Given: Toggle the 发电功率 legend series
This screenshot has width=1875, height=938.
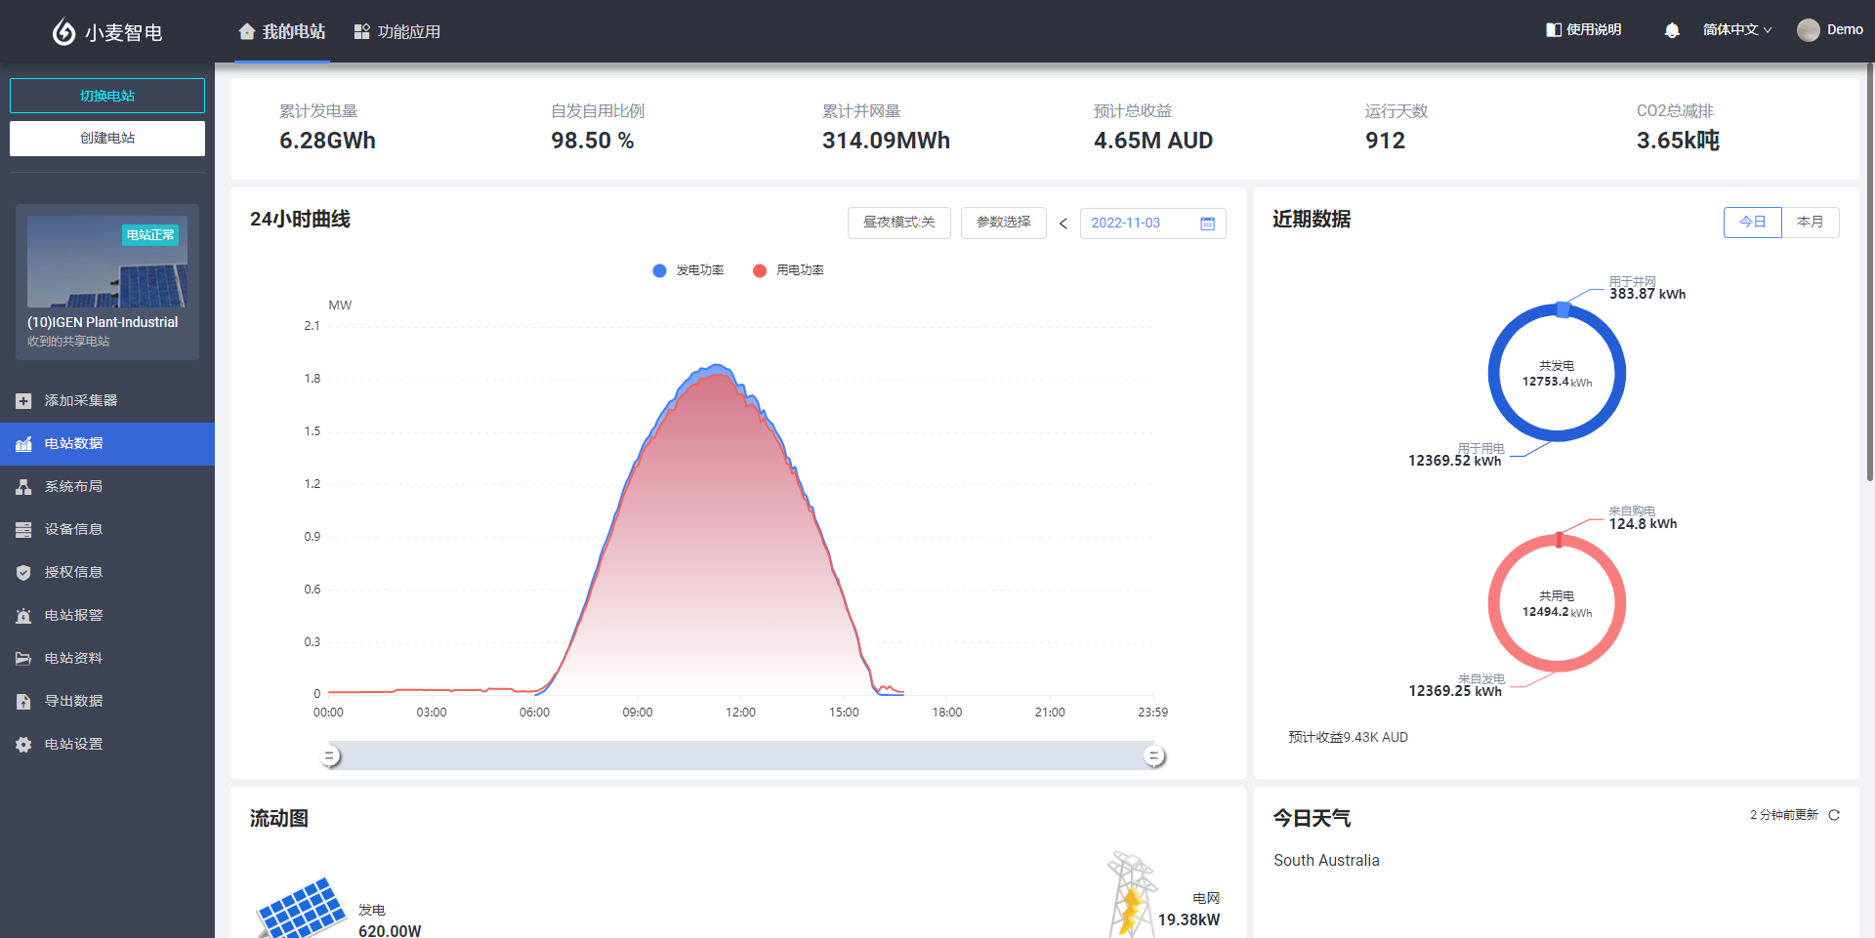Looking at the screenshot, I should point(688,270).
